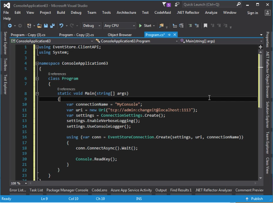Open the Debug menu
Image resolution: width=273 pixels, height=203 pixels.
pos(76,13)
